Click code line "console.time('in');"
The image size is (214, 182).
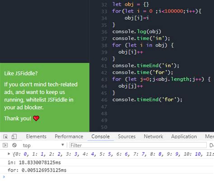tap(141, 38)
